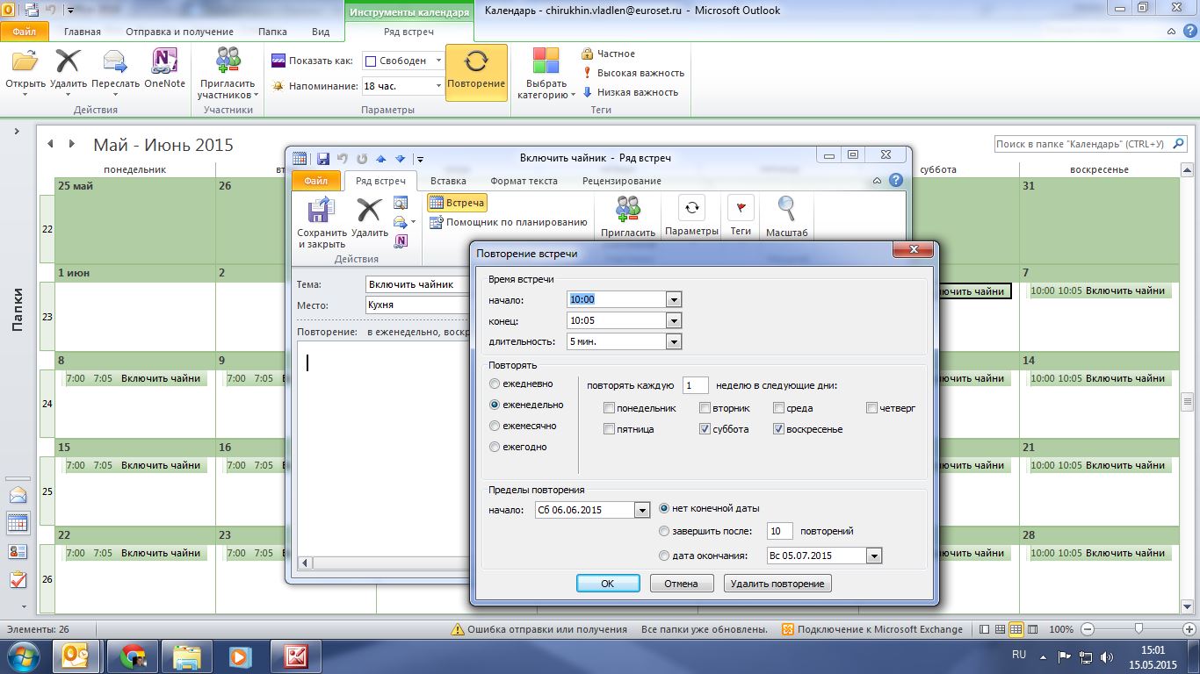Open Выбрать категорию color categories icon
This screenshot has height=674, width=1200.
(x=546, y=62)
